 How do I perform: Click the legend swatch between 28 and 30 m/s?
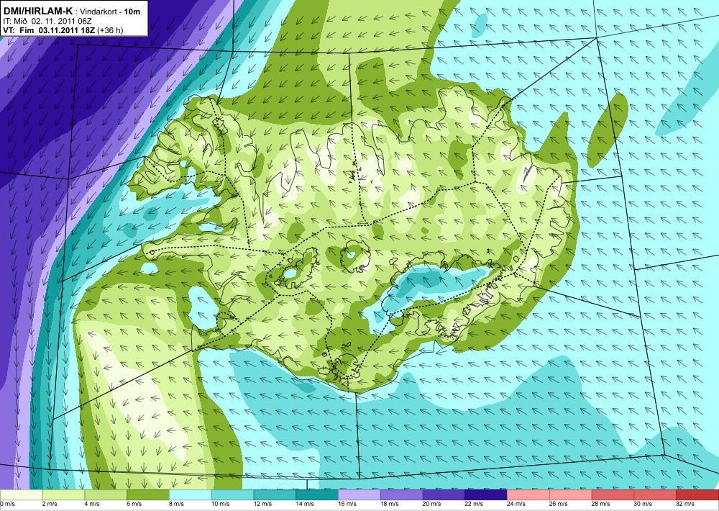[x=613, y=495]
